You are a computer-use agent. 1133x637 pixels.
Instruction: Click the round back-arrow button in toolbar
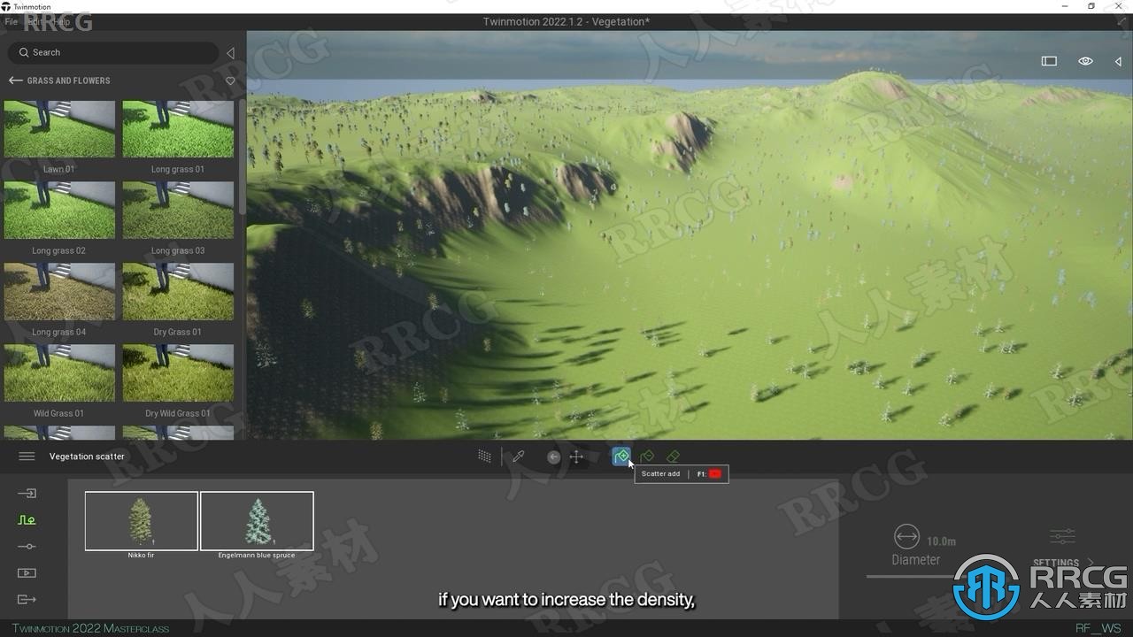click(553, 457)
